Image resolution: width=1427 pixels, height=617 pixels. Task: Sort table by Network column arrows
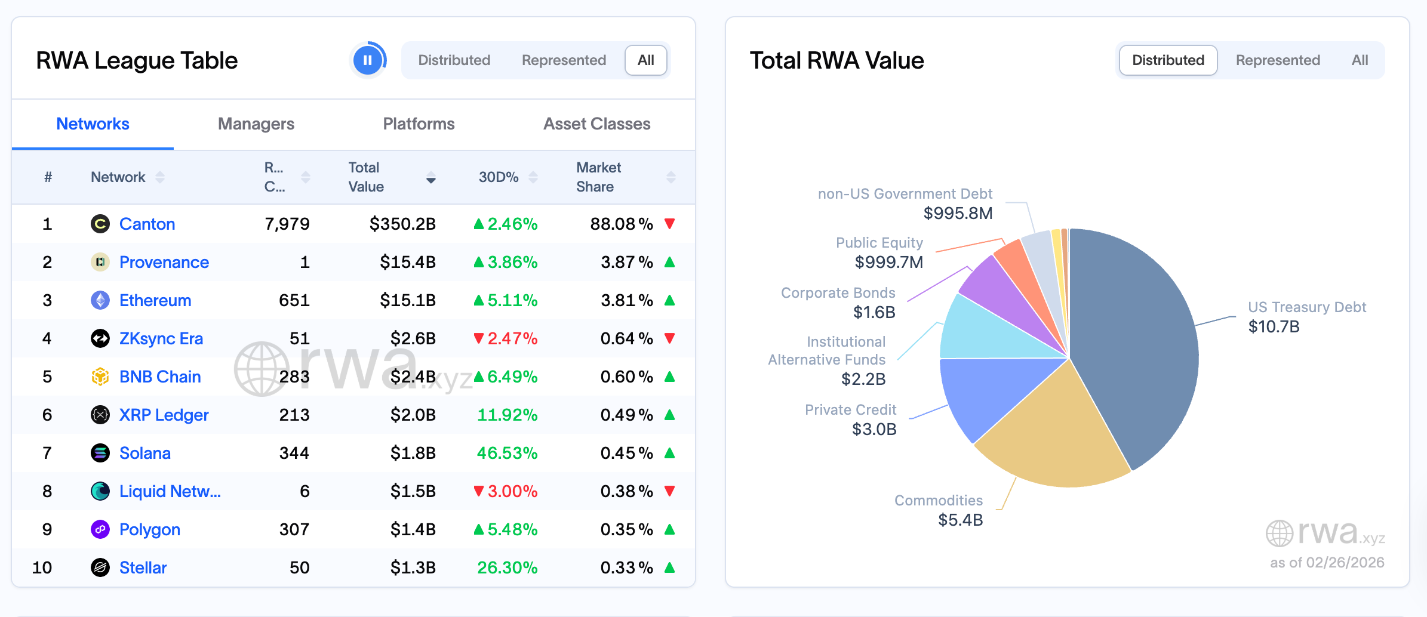(x=160, y=177)
